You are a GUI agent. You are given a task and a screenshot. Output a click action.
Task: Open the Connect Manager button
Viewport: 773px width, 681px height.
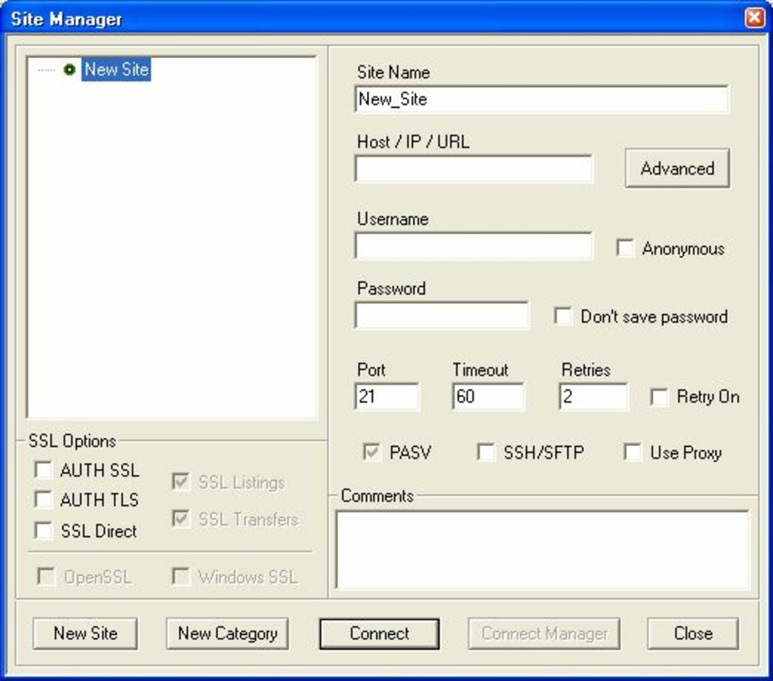coord(544,633)
